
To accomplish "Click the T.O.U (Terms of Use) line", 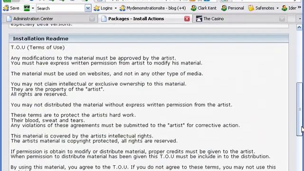I will coord(38,47).
